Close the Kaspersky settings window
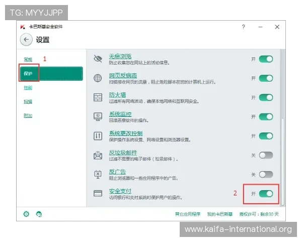302x242 pixels. pos(277,27)
